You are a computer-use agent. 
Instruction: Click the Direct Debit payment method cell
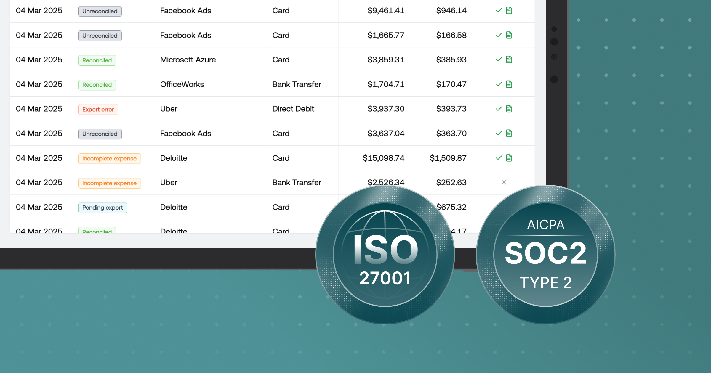tap(293, 109)
